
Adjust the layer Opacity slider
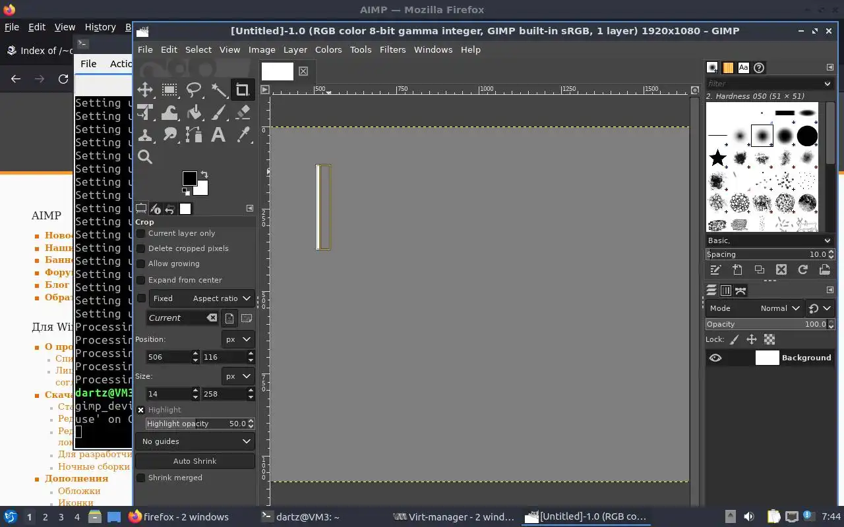pos(766,324)
